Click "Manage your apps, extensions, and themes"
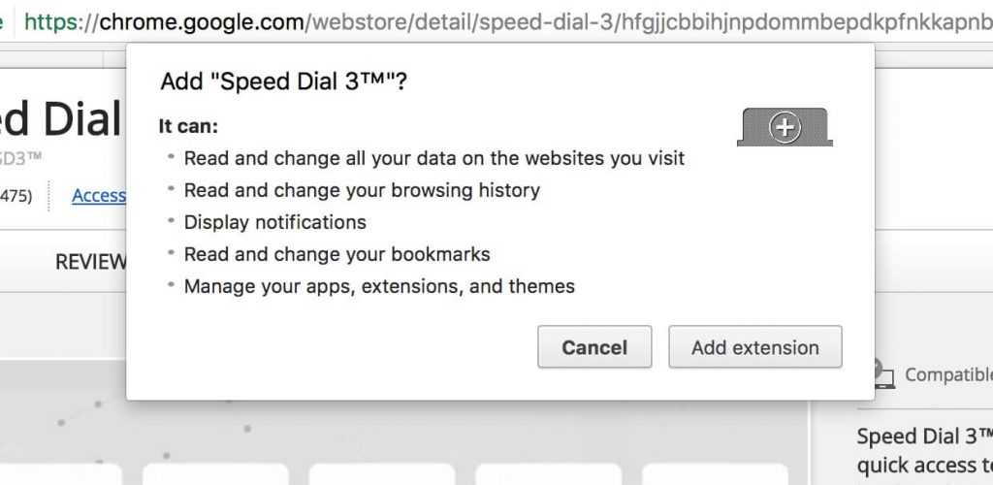Viewport: 993px width, 485px height. pos(379,286)
